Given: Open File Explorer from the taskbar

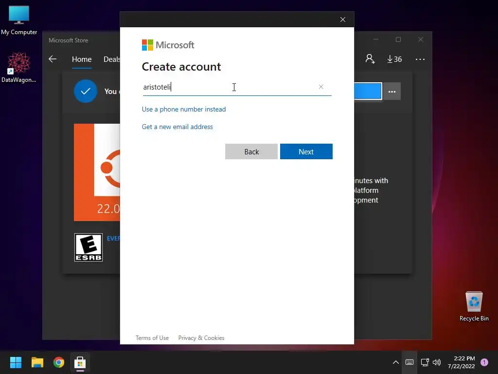Looking at the screenshot, I should (37, 362).
